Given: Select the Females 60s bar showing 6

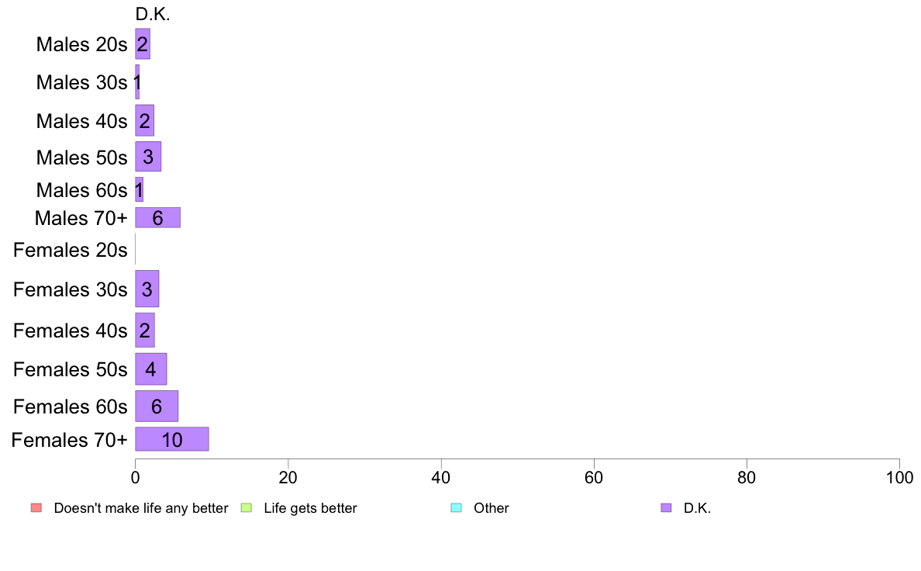Looking at the screenshot, I should coord(157,407).
